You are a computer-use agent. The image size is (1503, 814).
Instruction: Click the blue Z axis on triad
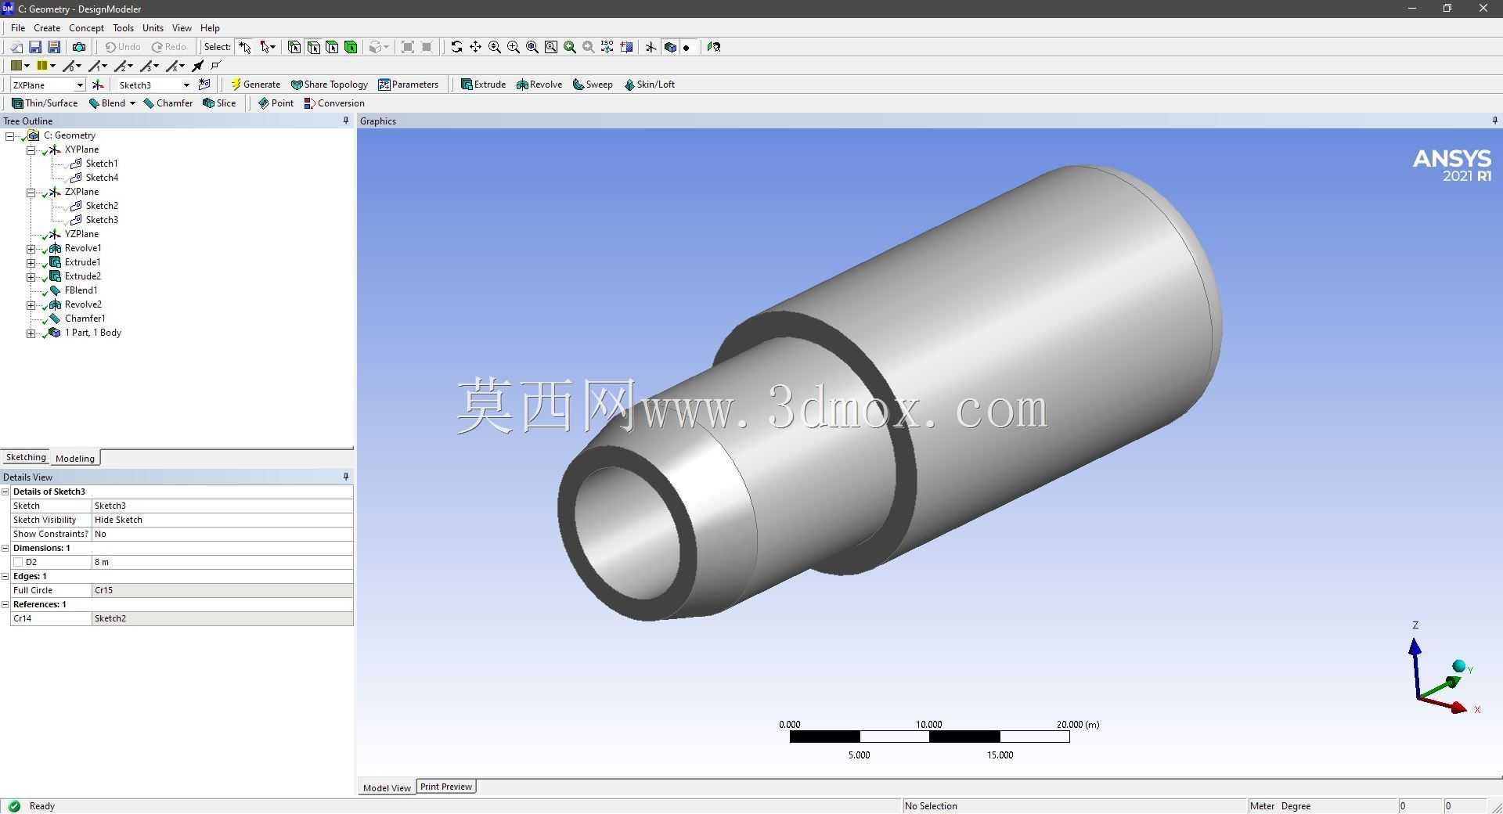pos(1415,665)
